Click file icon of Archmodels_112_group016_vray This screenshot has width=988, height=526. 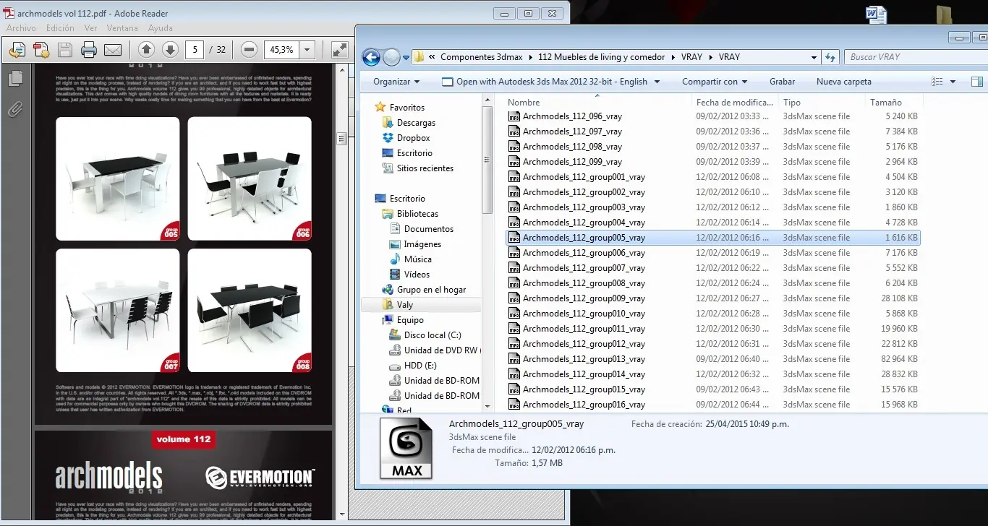[x=514, y=405]
